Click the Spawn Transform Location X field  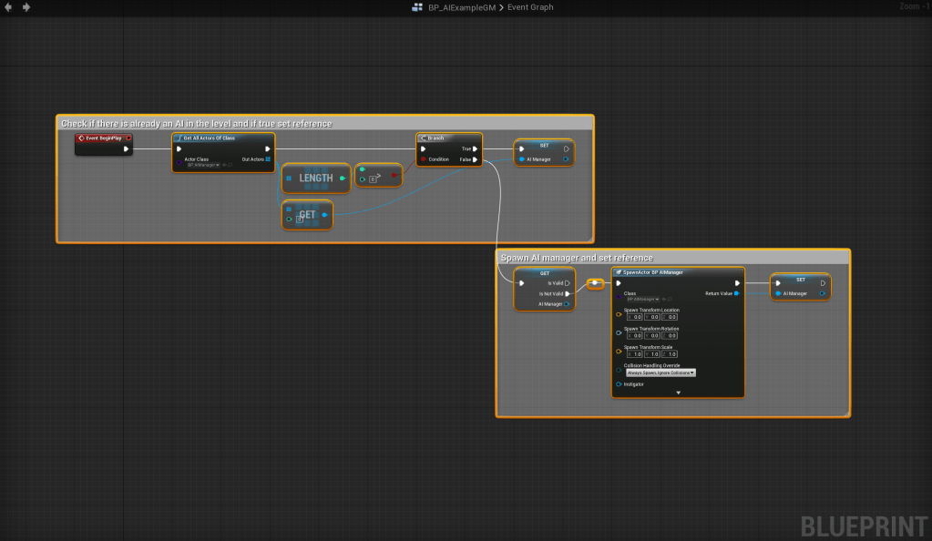[635, 317]
